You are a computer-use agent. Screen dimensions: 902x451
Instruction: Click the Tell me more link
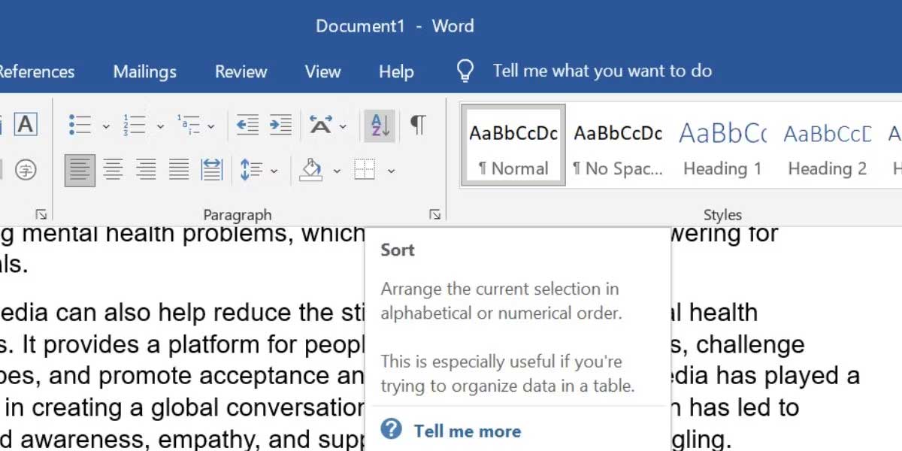467,431
